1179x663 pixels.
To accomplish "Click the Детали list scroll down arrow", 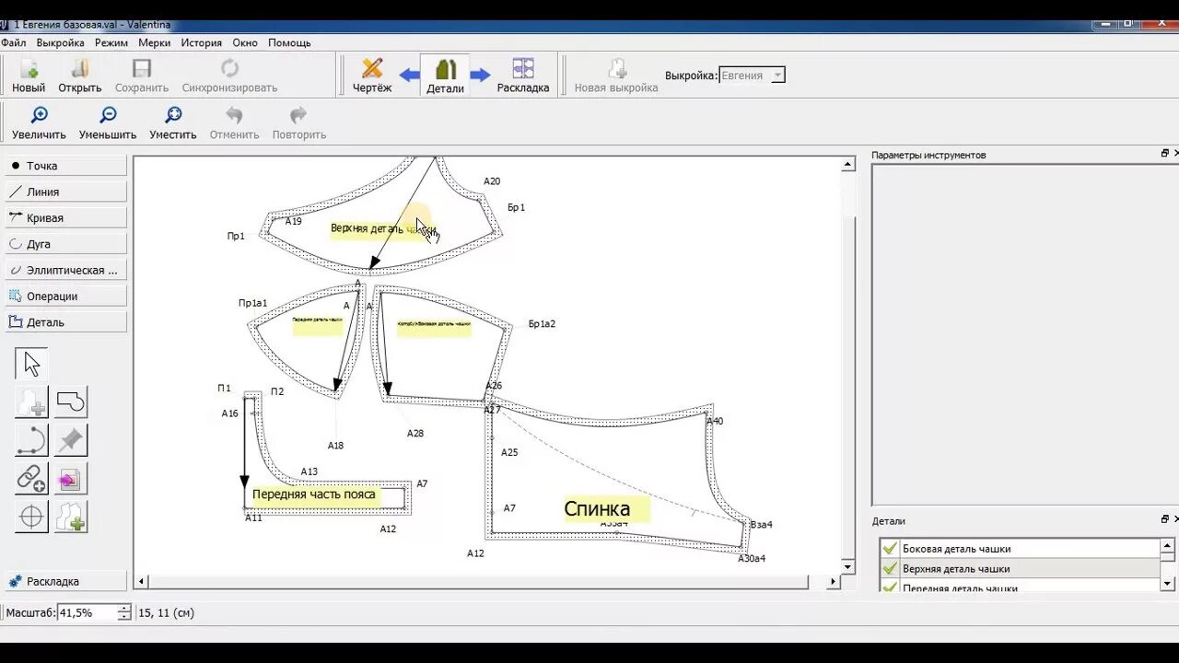I will 1168,583.
